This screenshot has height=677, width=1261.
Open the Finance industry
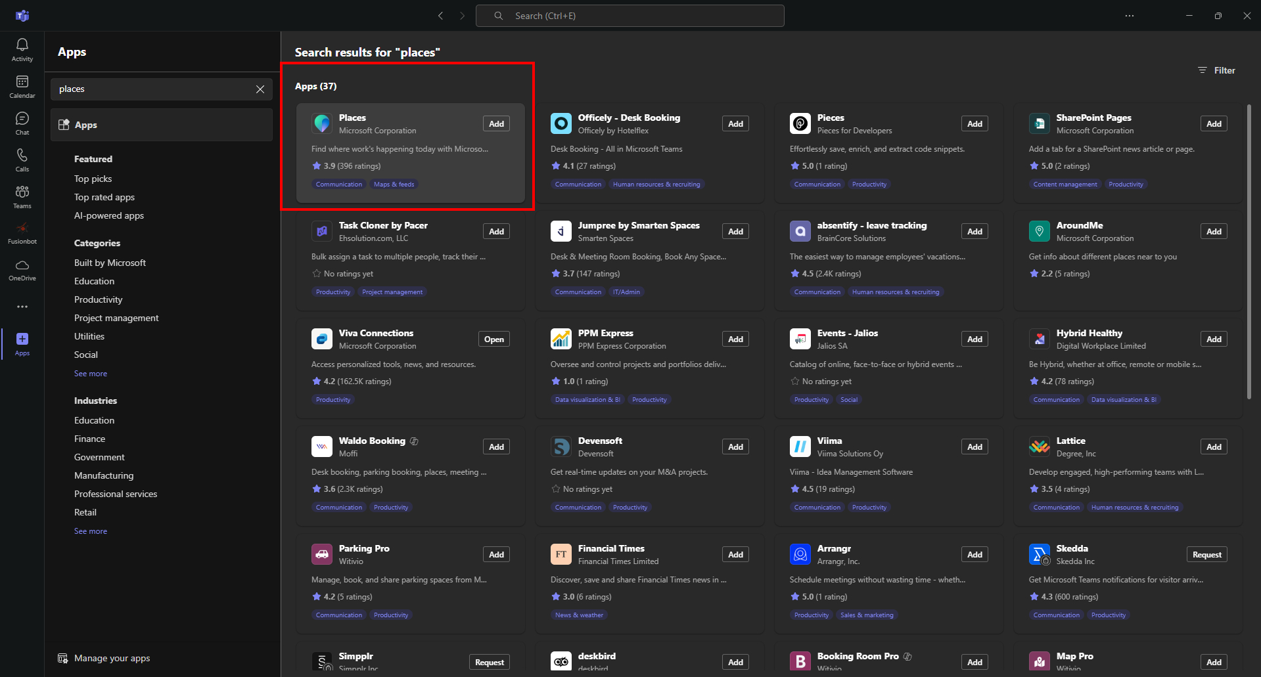click(x=90, y=439)
